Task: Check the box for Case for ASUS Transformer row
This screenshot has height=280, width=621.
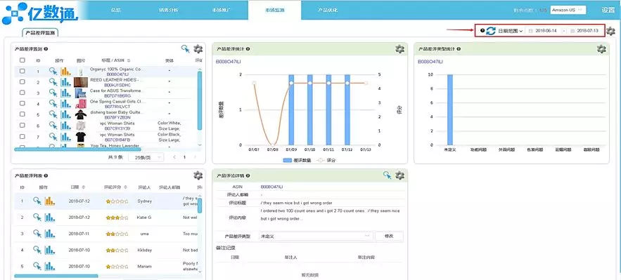Action: (23, 93)
